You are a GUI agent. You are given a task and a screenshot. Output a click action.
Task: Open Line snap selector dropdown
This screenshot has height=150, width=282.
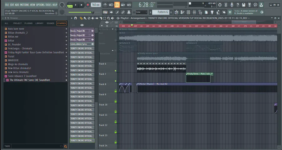(142, 12)
